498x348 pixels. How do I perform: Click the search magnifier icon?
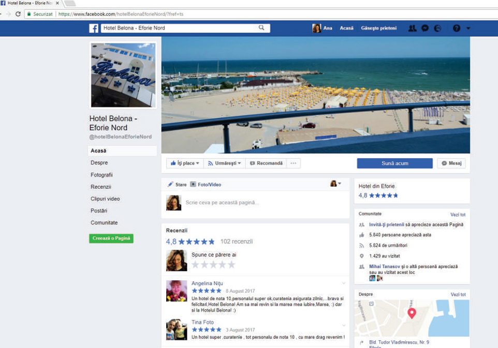point(262,28)
